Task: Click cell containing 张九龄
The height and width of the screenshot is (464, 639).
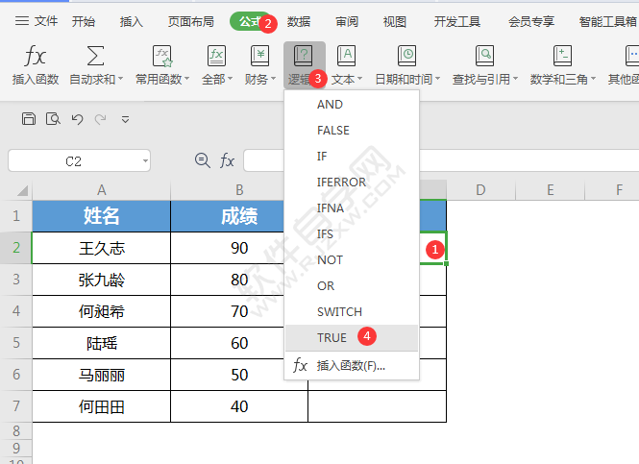Action: click(x=102, y=280)
